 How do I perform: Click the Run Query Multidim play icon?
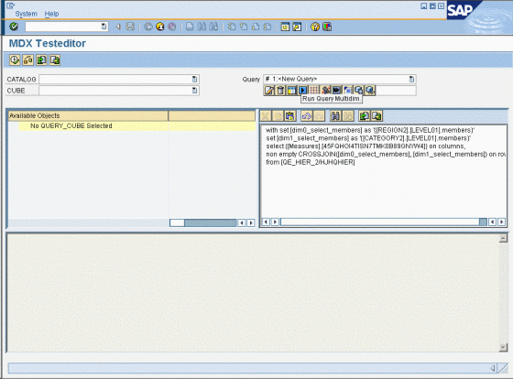tap(303, 91)
